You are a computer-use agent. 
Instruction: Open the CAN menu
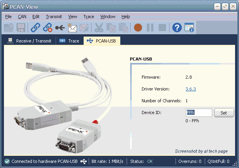(x=22, y=17)
